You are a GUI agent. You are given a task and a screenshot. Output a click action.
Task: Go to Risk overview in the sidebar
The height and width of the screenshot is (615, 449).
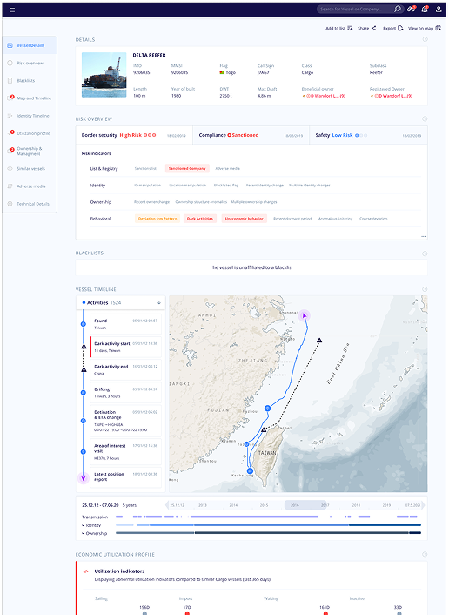click(x=30, y=63)
